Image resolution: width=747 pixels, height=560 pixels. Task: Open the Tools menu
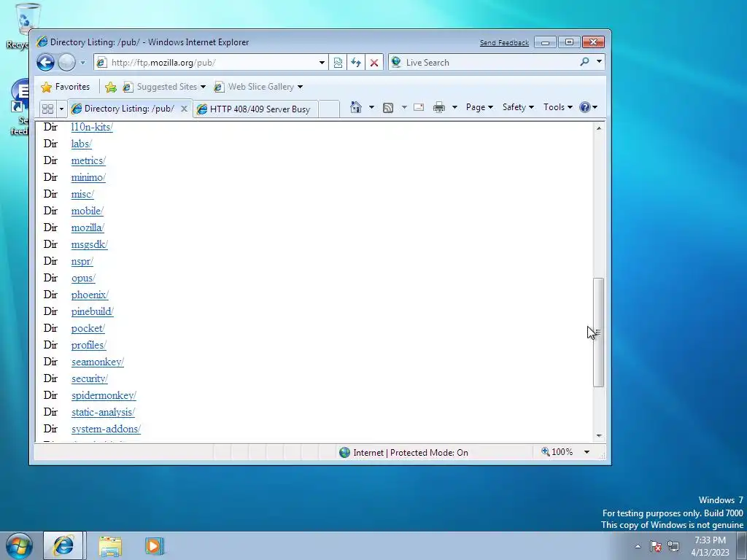(558, 107)
